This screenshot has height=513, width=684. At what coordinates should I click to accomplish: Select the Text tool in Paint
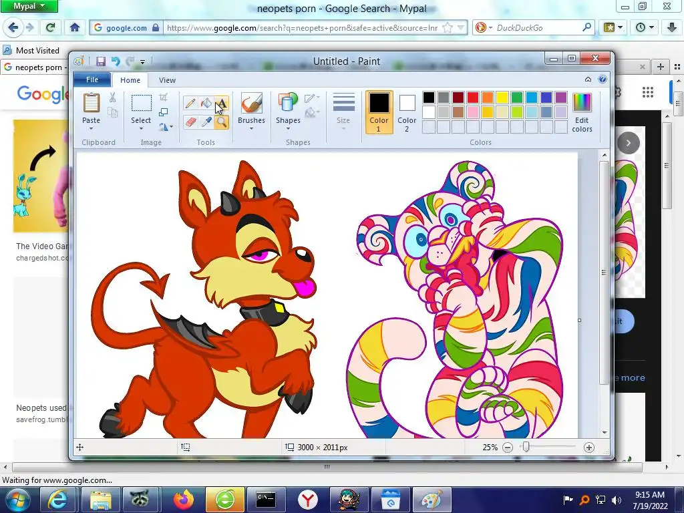pyautogui.click(x=222, y=104)
